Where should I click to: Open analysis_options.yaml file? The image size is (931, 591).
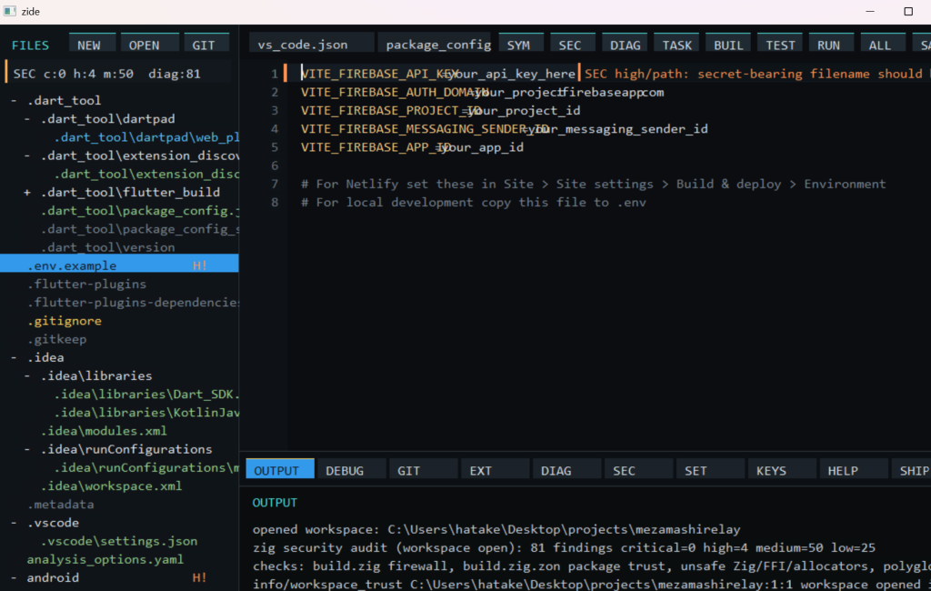[105, 559]
